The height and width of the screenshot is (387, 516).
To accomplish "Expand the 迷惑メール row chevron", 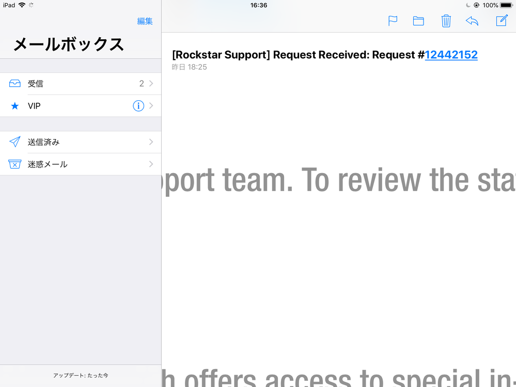I will click(151, 164).
